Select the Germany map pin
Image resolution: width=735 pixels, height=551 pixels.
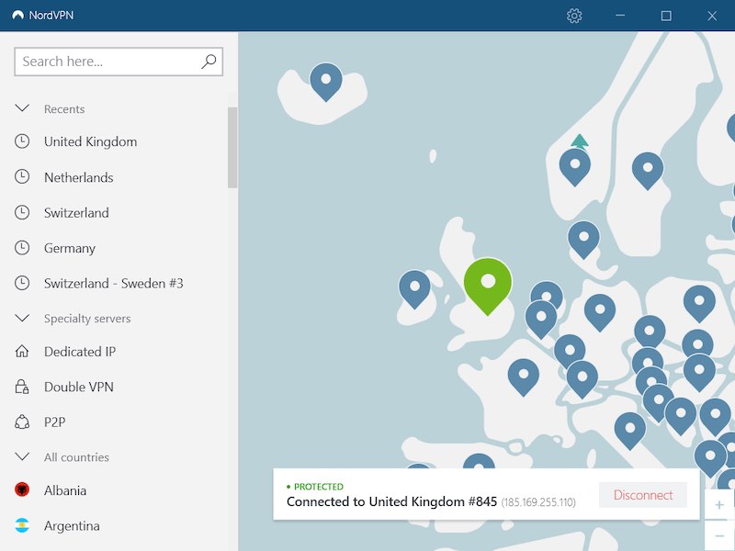[600, 312]
